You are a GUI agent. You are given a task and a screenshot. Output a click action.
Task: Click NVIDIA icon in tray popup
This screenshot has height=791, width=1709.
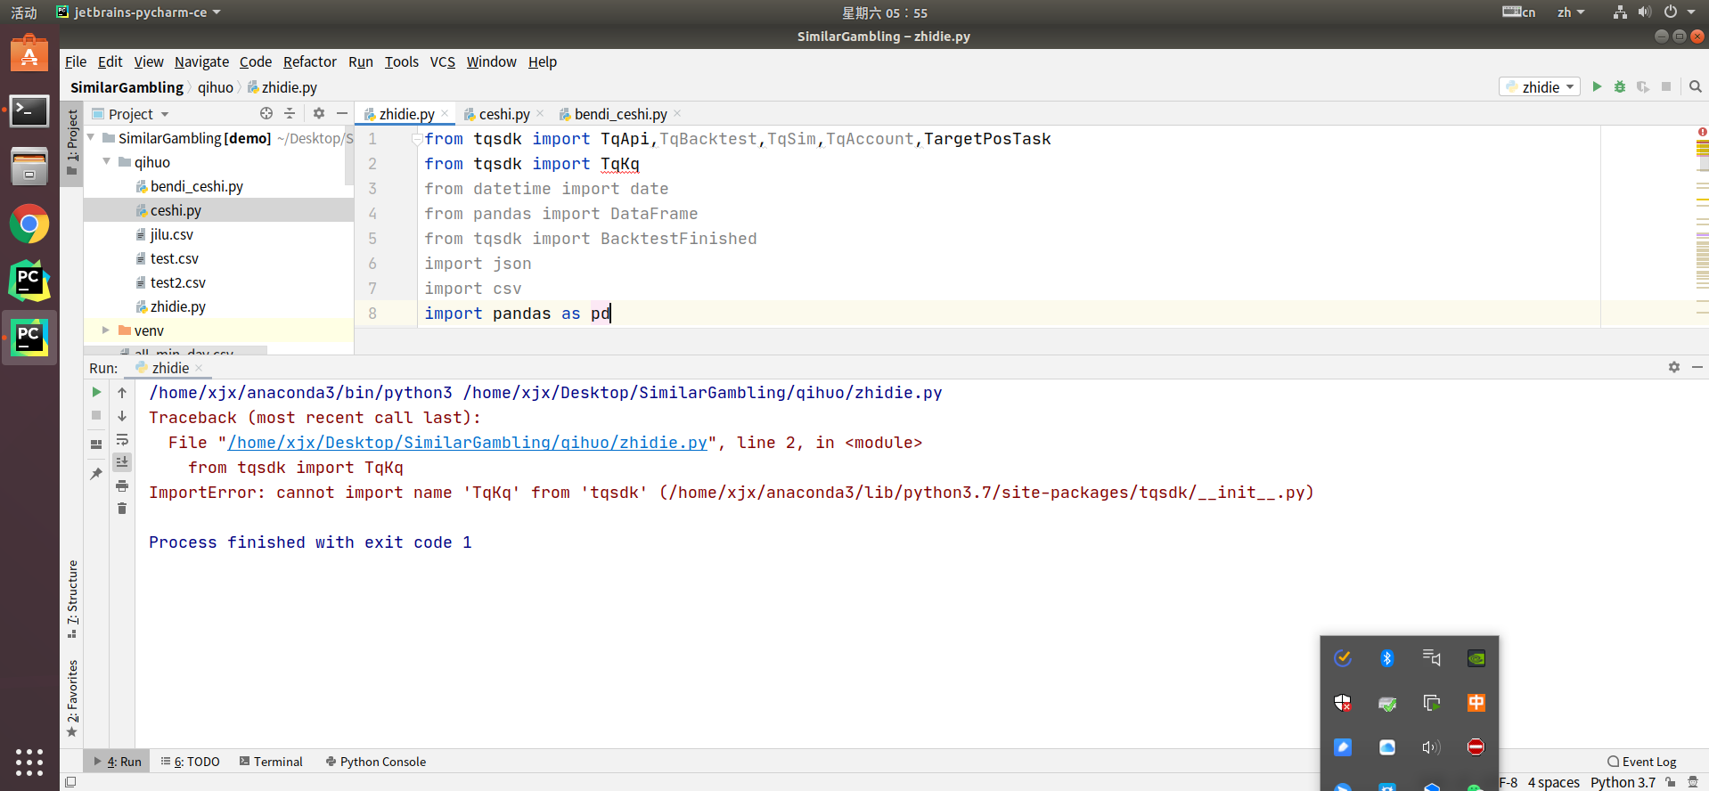[x=1476, y=658]
